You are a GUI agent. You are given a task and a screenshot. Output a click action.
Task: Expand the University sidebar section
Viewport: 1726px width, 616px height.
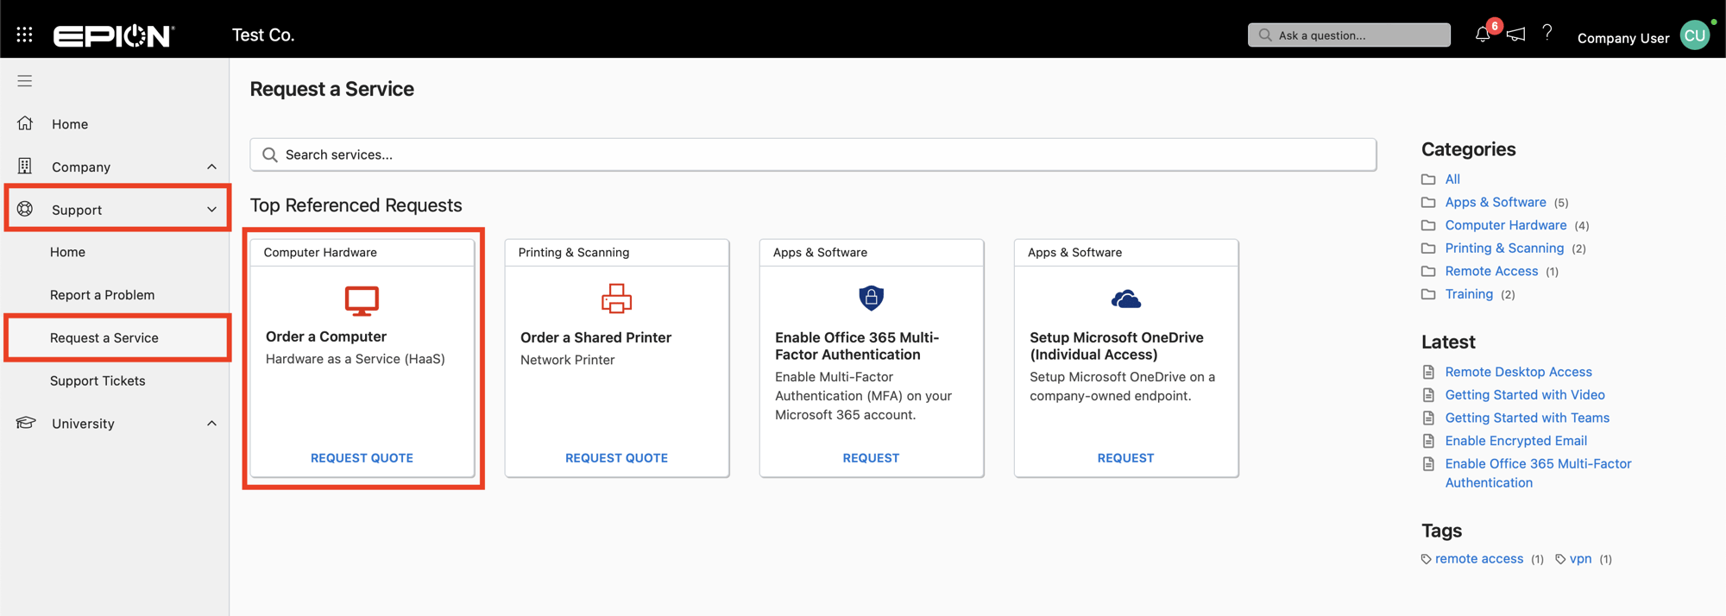pos(211,424)
